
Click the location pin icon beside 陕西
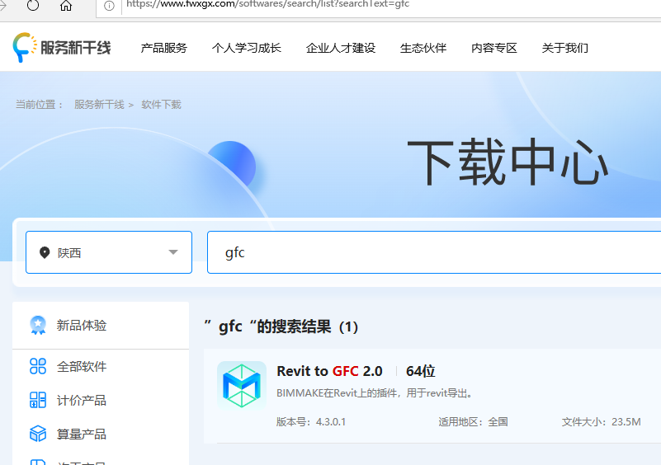[45, 252]
